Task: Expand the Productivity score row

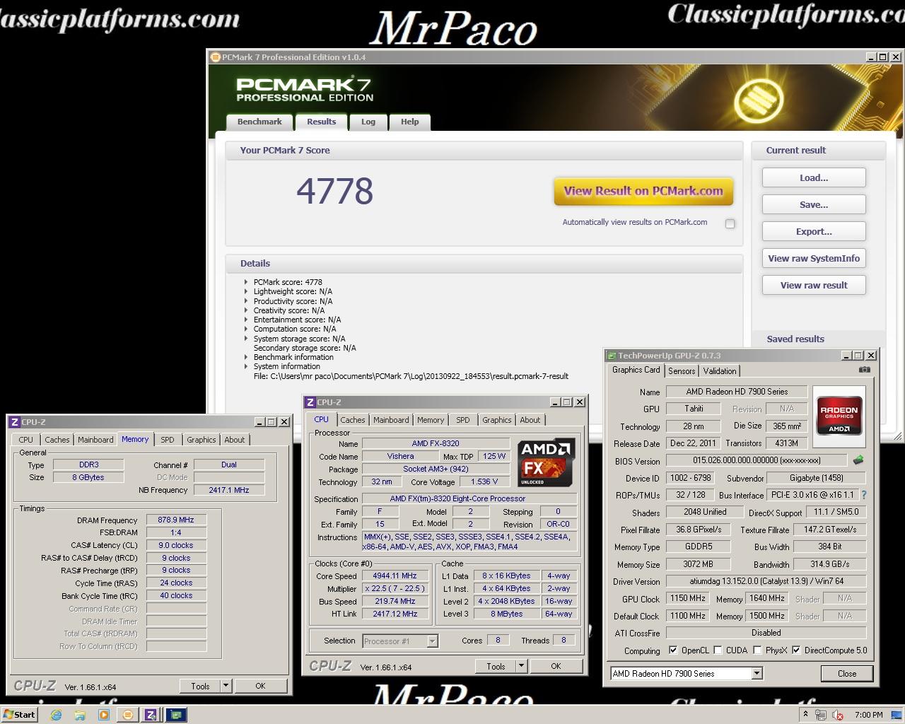Action: 246,300
